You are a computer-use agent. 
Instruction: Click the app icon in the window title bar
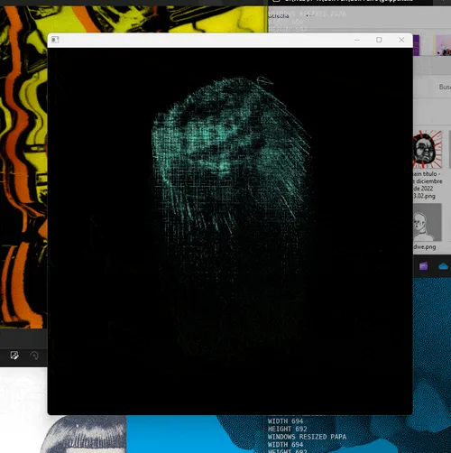click(55, 40)
